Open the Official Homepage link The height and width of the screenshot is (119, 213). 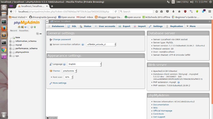pos(163,111)
